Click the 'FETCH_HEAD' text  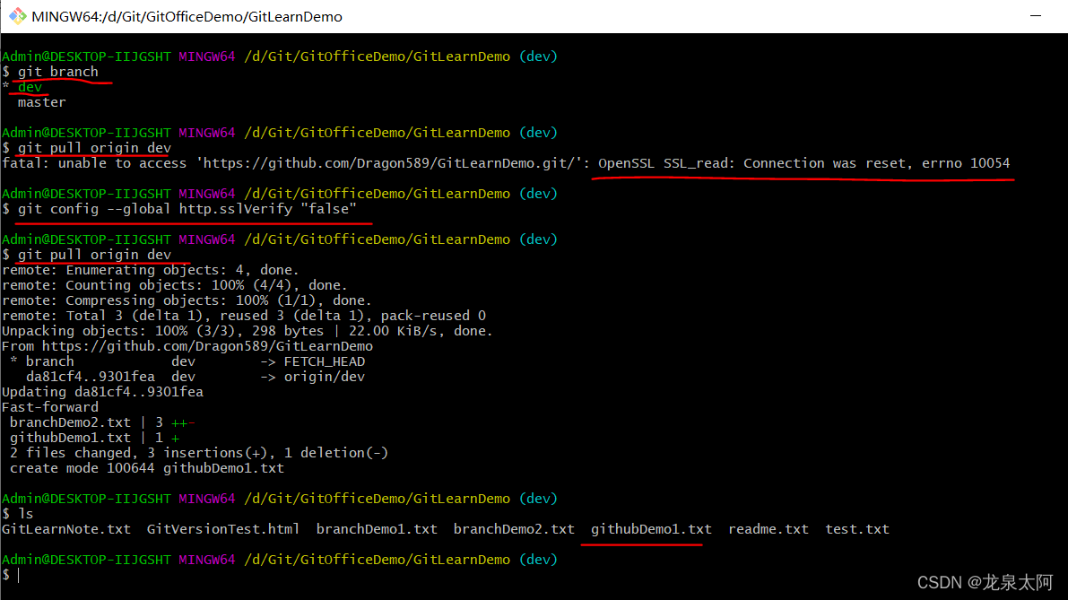[x=325, y=361]
